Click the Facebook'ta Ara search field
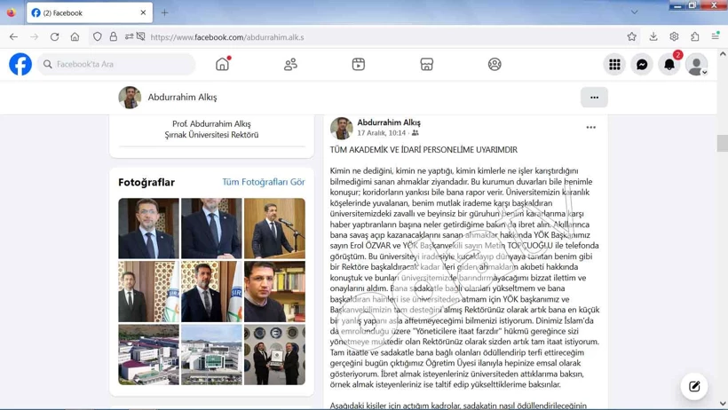728x410 pixels. (120, 64)
